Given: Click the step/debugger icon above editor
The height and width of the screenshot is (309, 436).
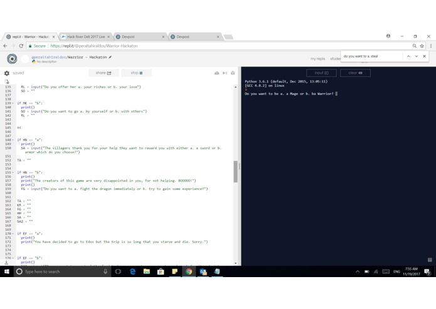Looking at the screenshot, I should tap(225, 73).
